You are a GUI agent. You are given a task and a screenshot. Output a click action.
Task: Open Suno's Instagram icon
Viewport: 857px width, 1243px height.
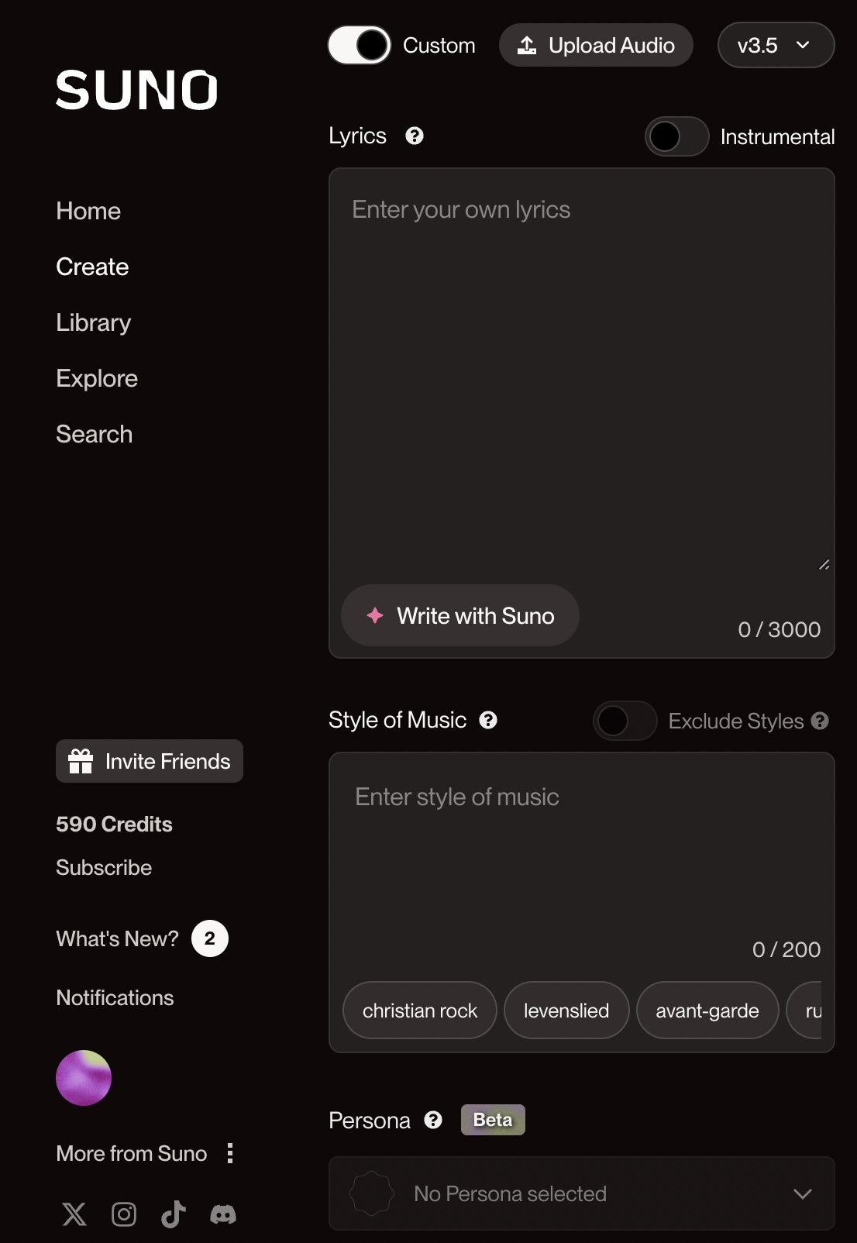pos(124,1214)
